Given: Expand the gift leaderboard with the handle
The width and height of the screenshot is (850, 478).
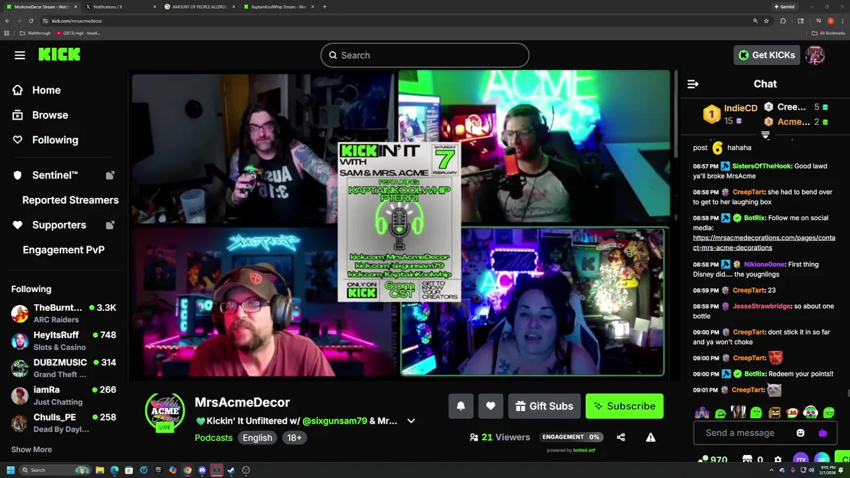Looking at the screenshot, I should [765, 135].
